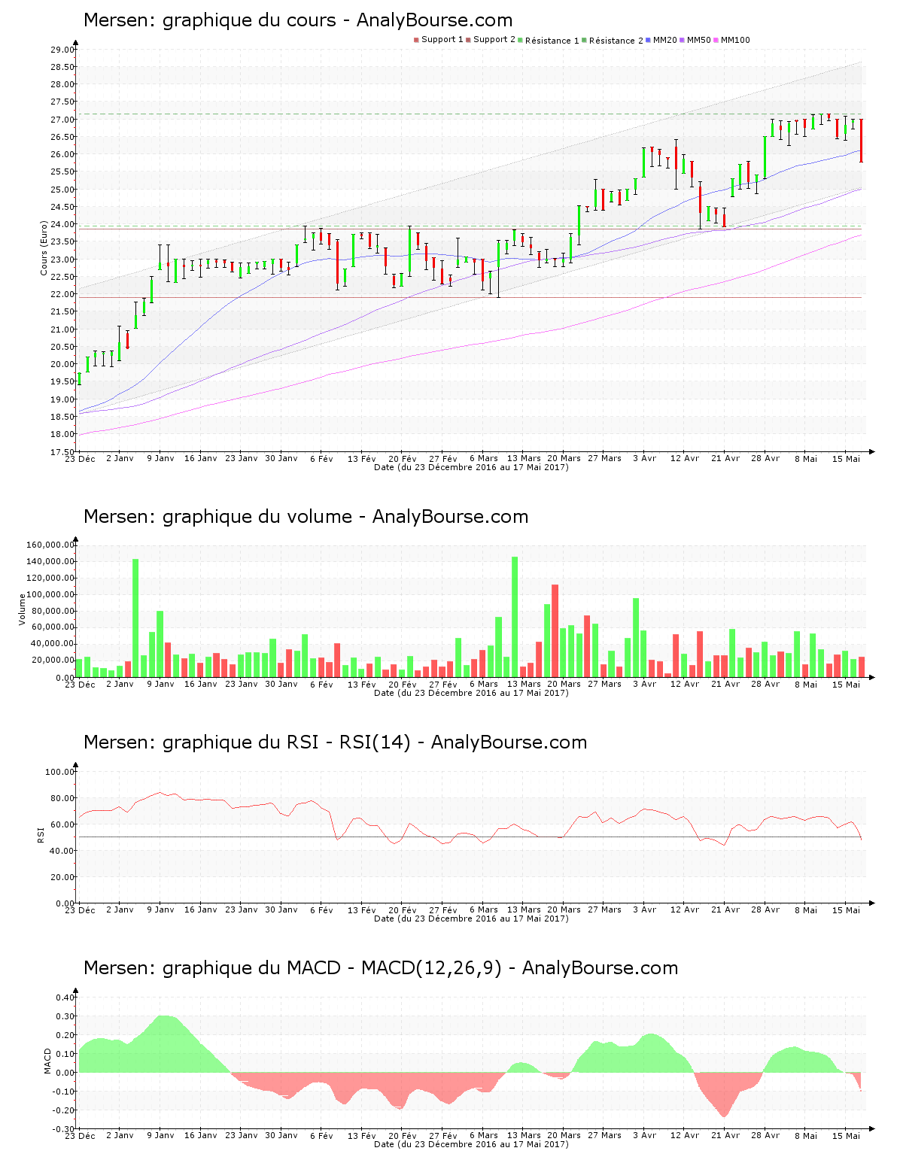
Task: Select the 'Support 2' legend label
Action: click(x=494, y=40)
